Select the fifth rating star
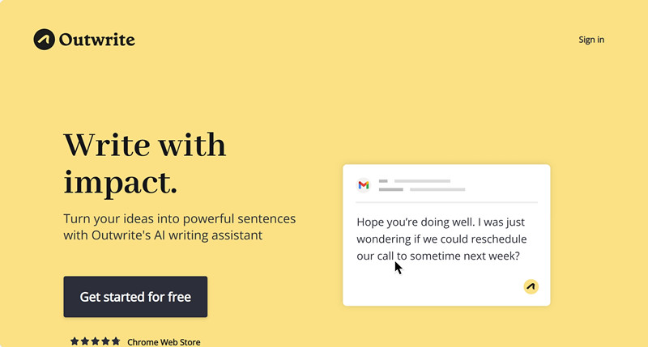Viewport: 648px width, 347px height. click(116, 341)
